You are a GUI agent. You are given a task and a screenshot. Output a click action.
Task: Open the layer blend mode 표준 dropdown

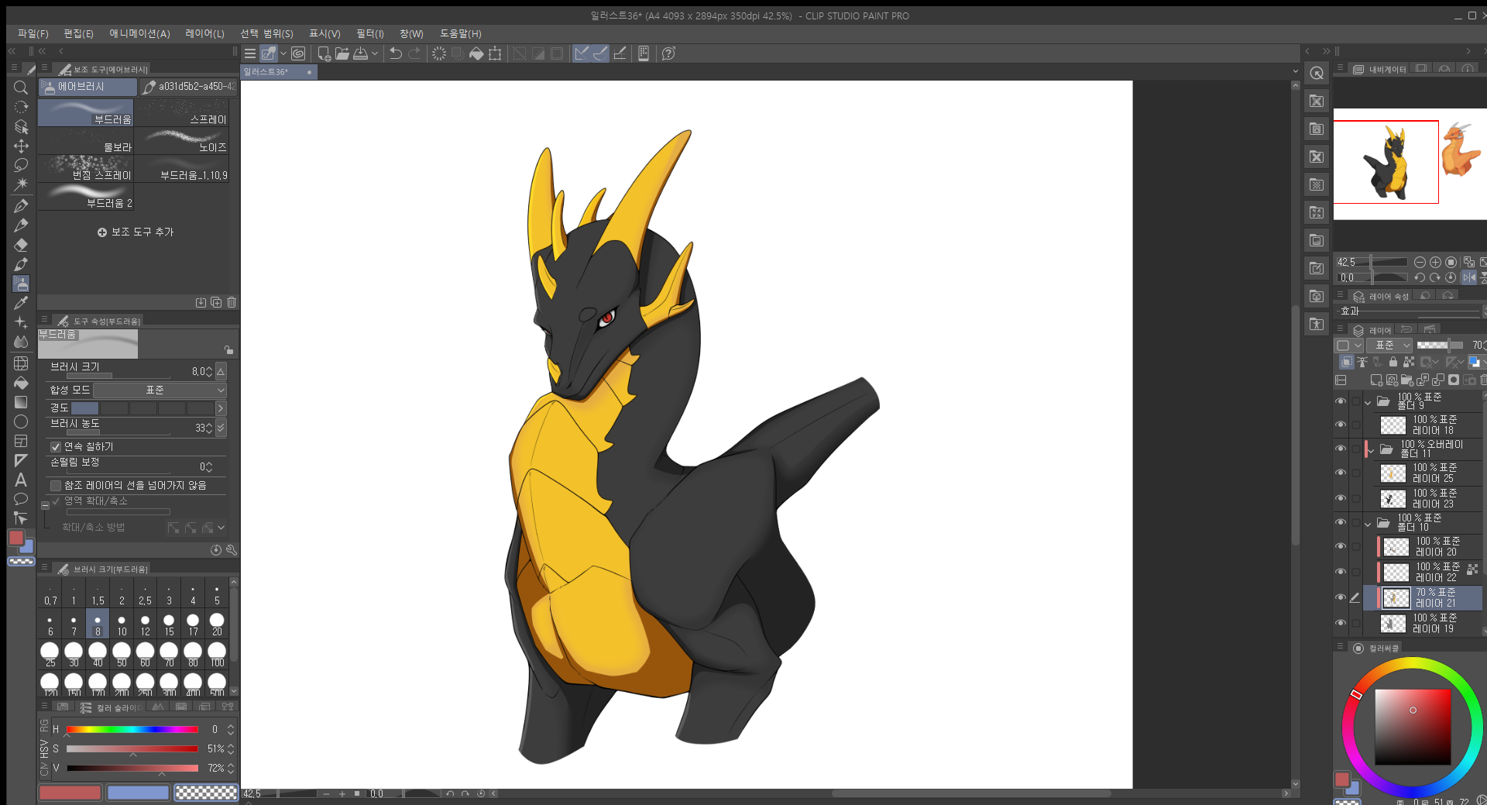[1389, 345]
